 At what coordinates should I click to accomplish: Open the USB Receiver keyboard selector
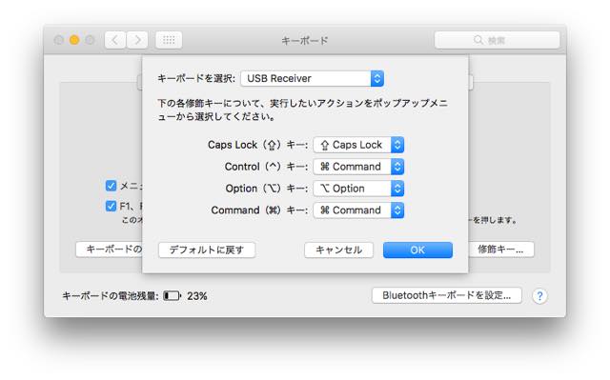coord(313,78)
